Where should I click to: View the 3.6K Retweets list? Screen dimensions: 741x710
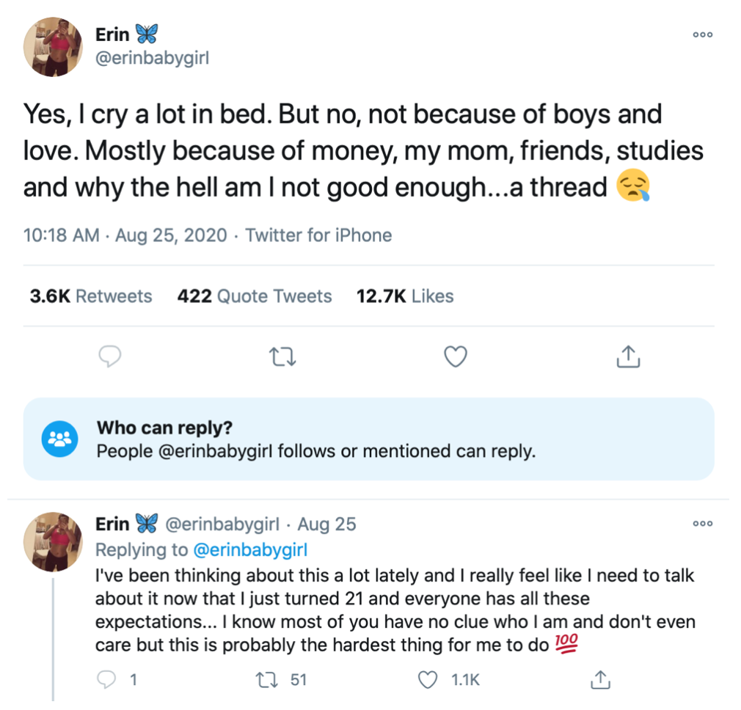point(91,296)
